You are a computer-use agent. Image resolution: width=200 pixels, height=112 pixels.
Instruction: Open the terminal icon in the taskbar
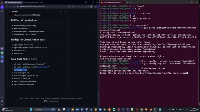pyautogui.click(x=155, y=110)
